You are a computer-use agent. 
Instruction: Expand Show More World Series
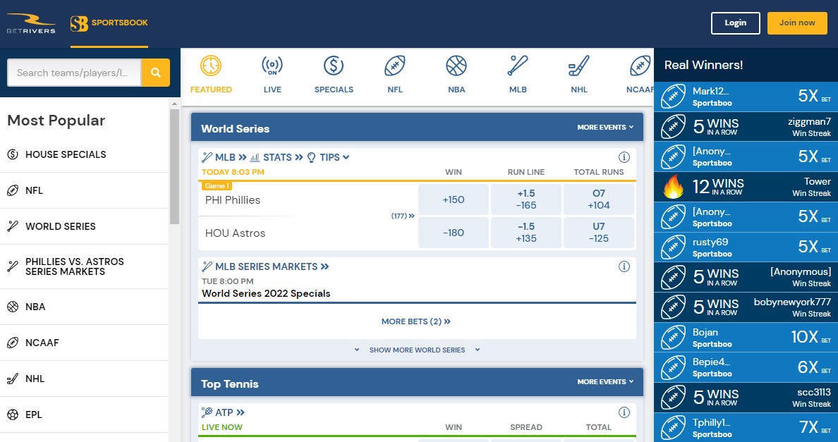(417, 350)
